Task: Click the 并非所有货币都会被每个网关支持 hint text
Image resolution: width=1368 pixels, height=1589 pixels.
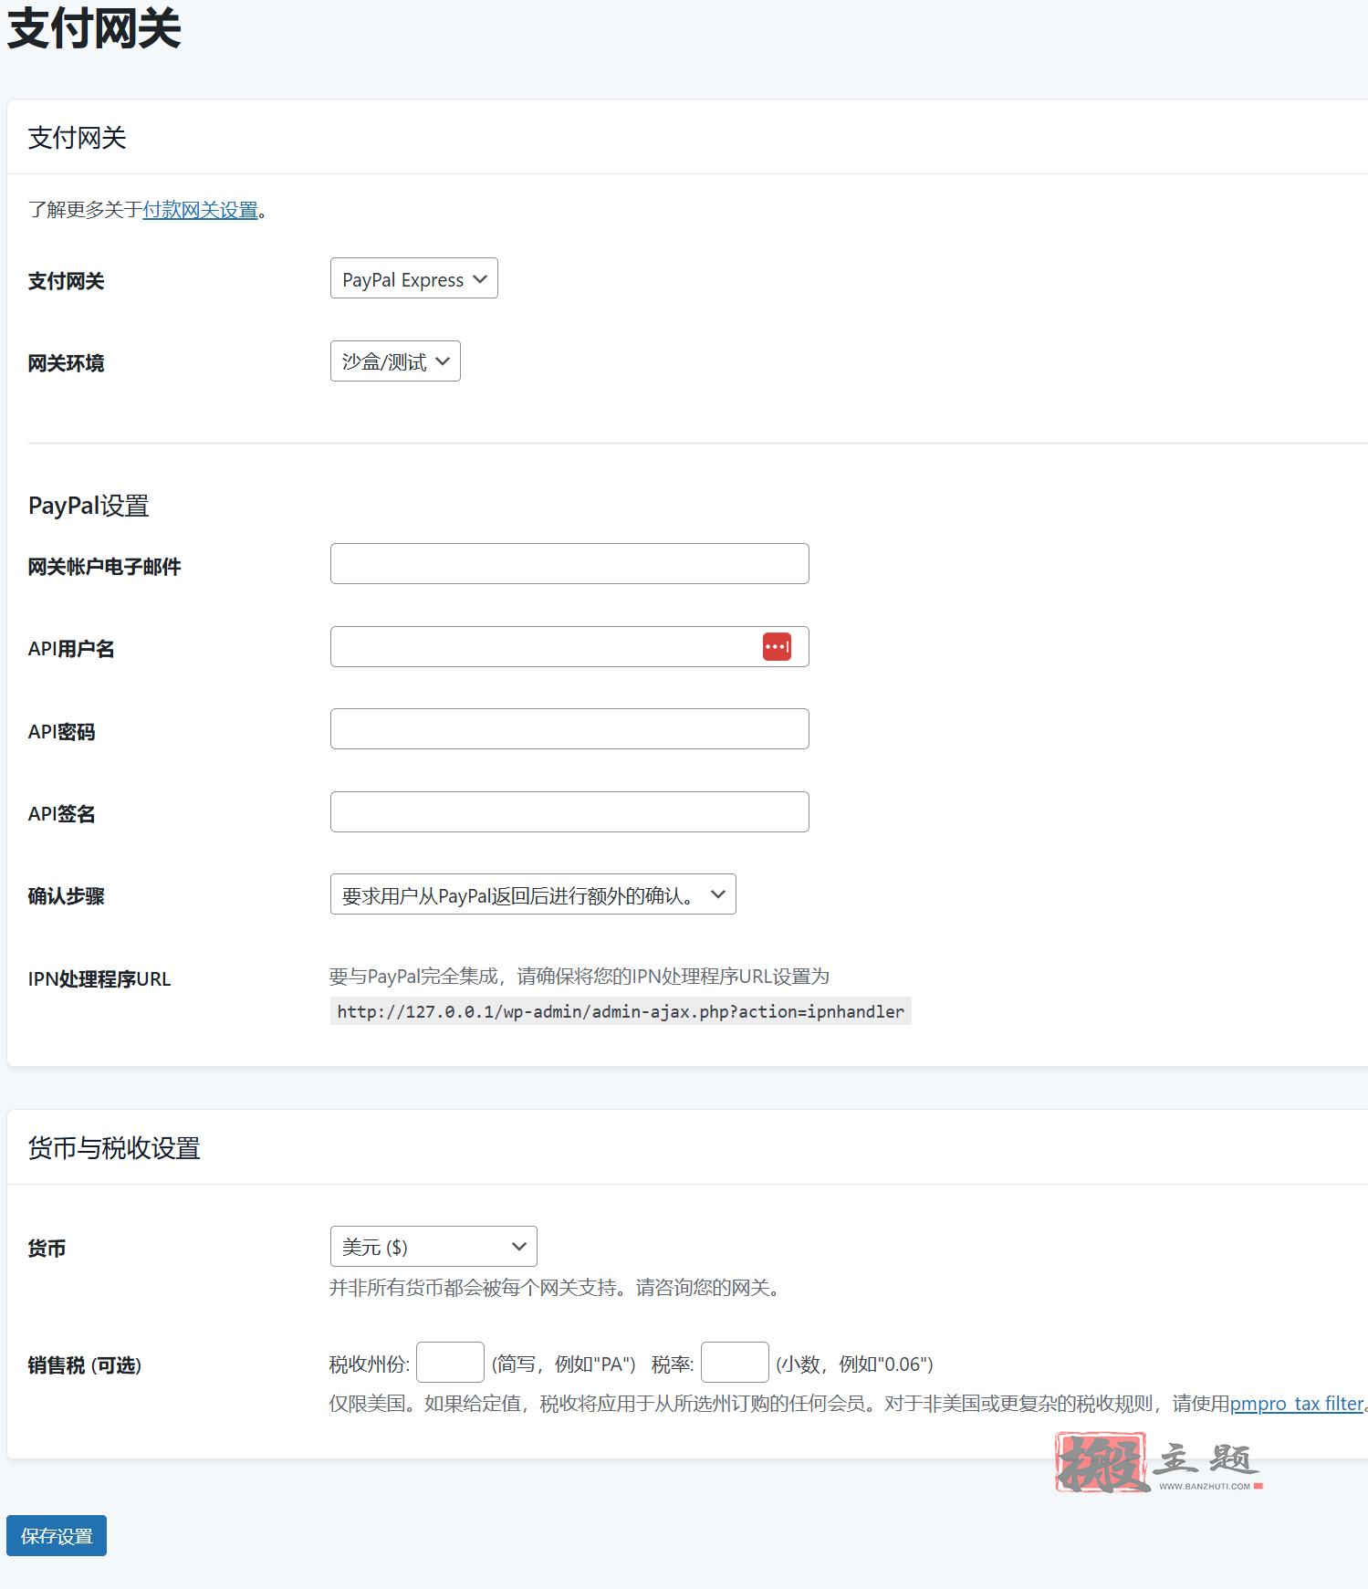Action: pyautogui.click(x=558, y=1288)
